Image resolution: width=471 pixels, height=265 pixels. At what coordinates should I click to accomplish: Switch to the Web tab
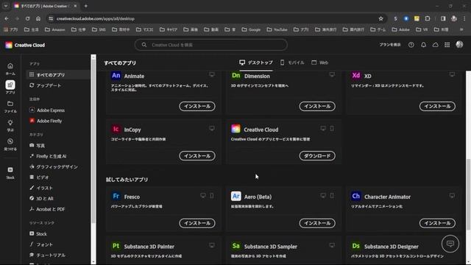(320, 63)
